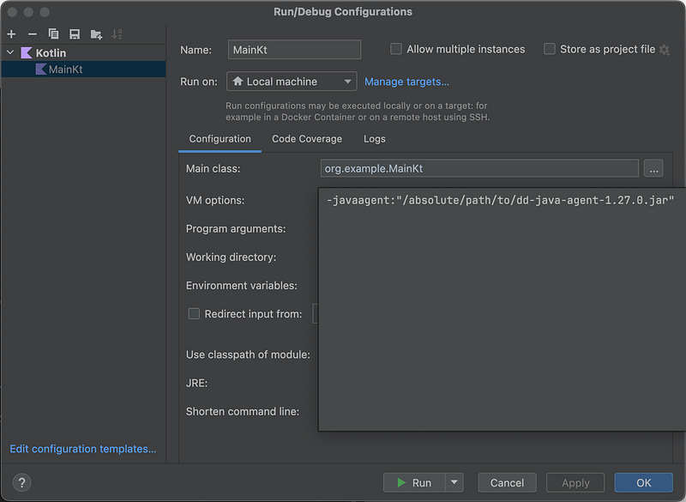Screen dimensions: 686x502
Task: Open settings gear beside Store as project file
Action: pyautogui.click(x=664, y=50)
